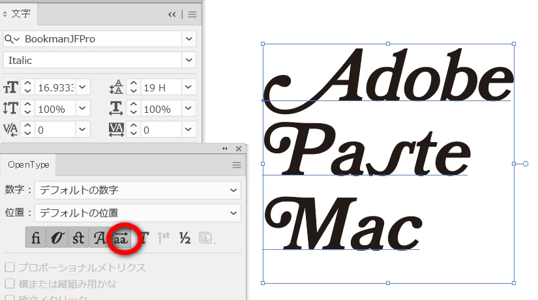Open the leading value dropdown arrow
Image resolution: width=538 pixels, height=300 pixels.
188,87
